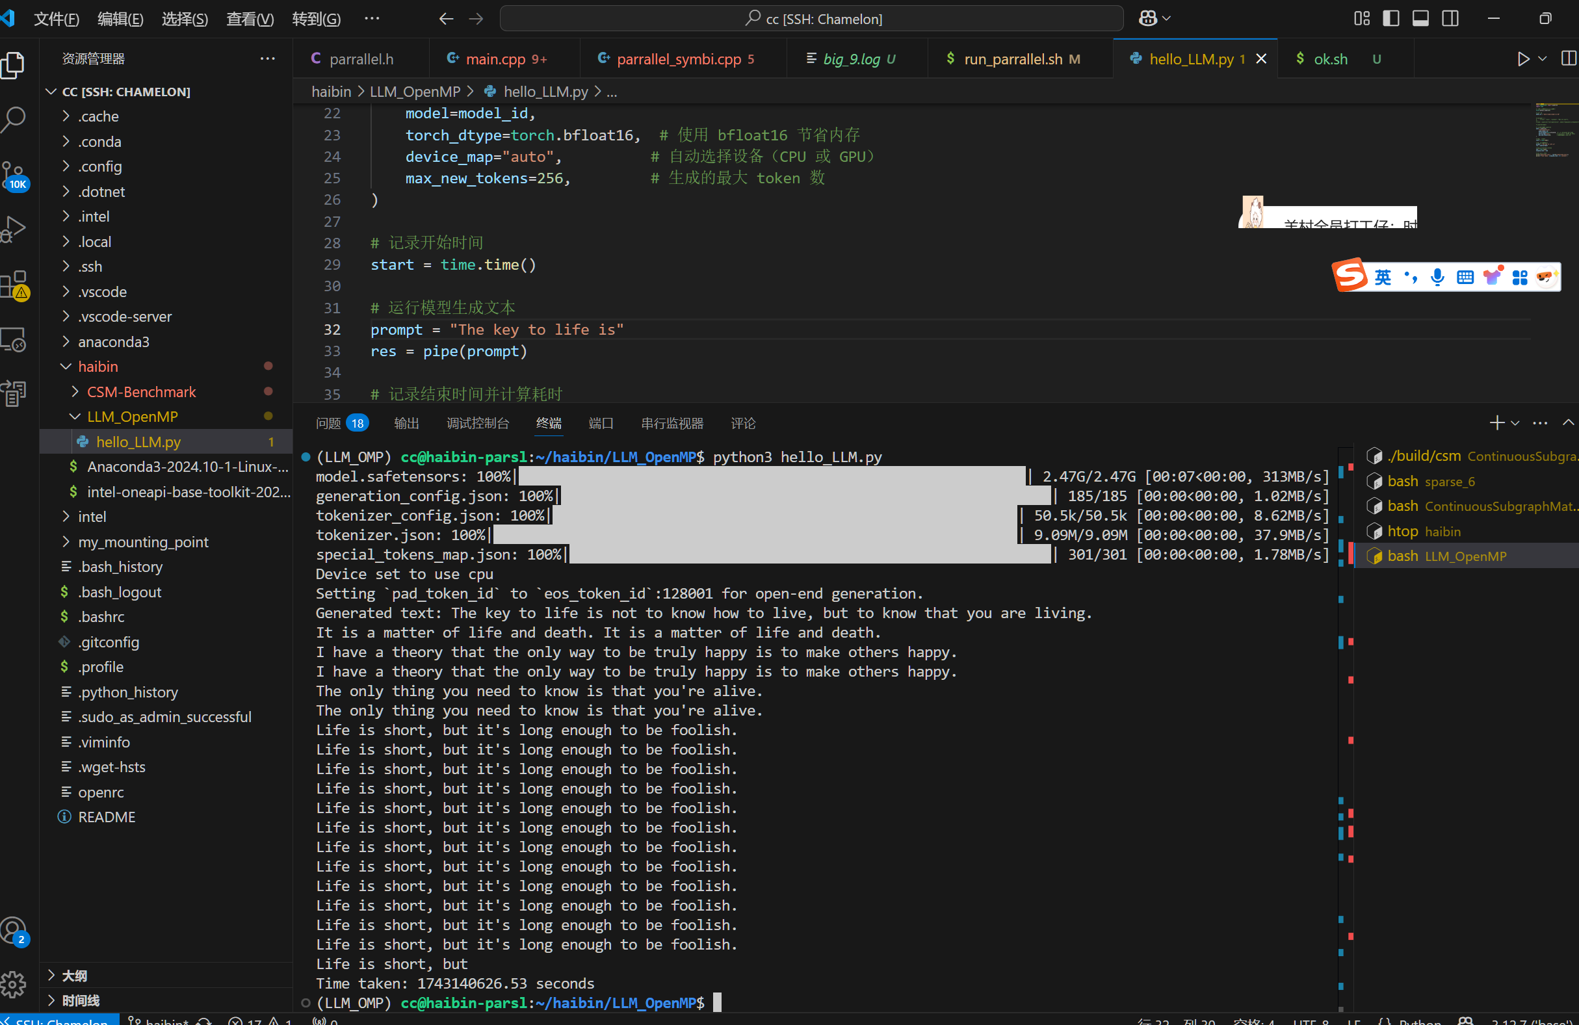Switch to the main.cpp tab

[504, 59]
